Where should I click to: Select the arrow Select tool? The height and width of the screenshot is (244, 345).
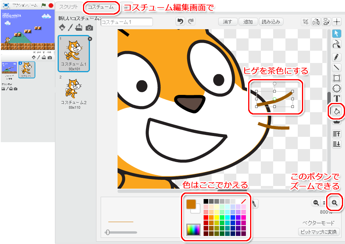(x=337, y=34)
